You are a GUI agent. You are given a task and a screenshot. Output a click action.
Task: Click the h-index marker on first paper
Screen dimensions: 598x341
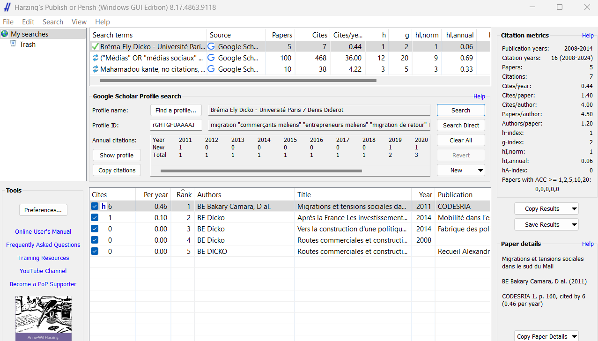pos(103,207)
